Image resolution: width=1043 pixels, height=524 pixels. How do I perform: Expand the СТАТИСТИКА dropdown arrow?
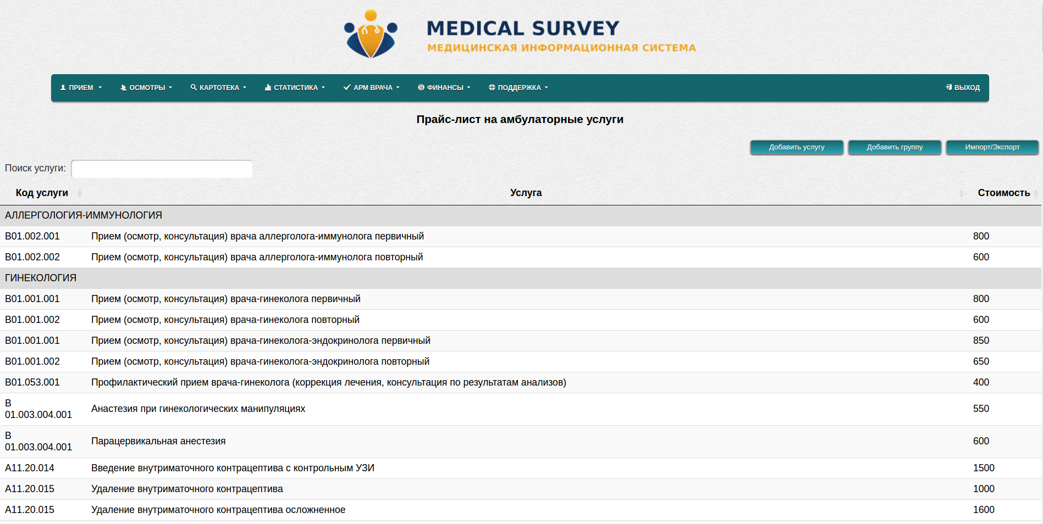pos(323,88)
